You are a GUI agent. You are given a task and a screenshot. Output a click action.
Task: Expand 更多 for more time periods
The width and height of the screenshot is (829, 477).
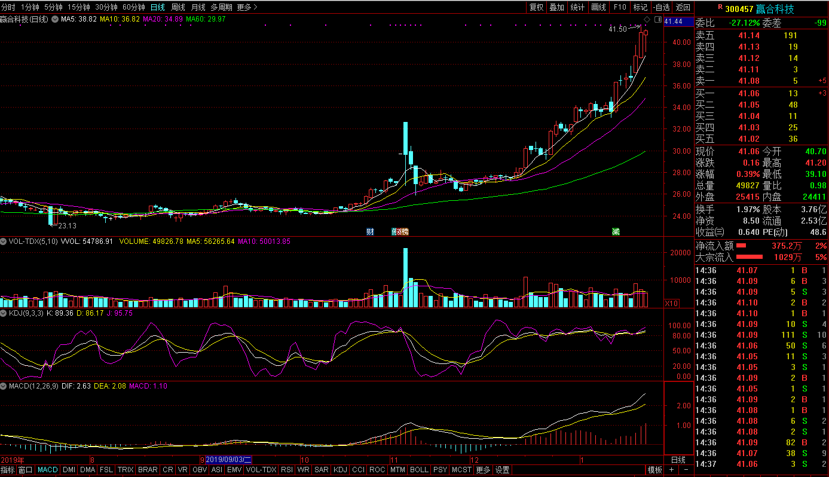[x=247, y=7]
